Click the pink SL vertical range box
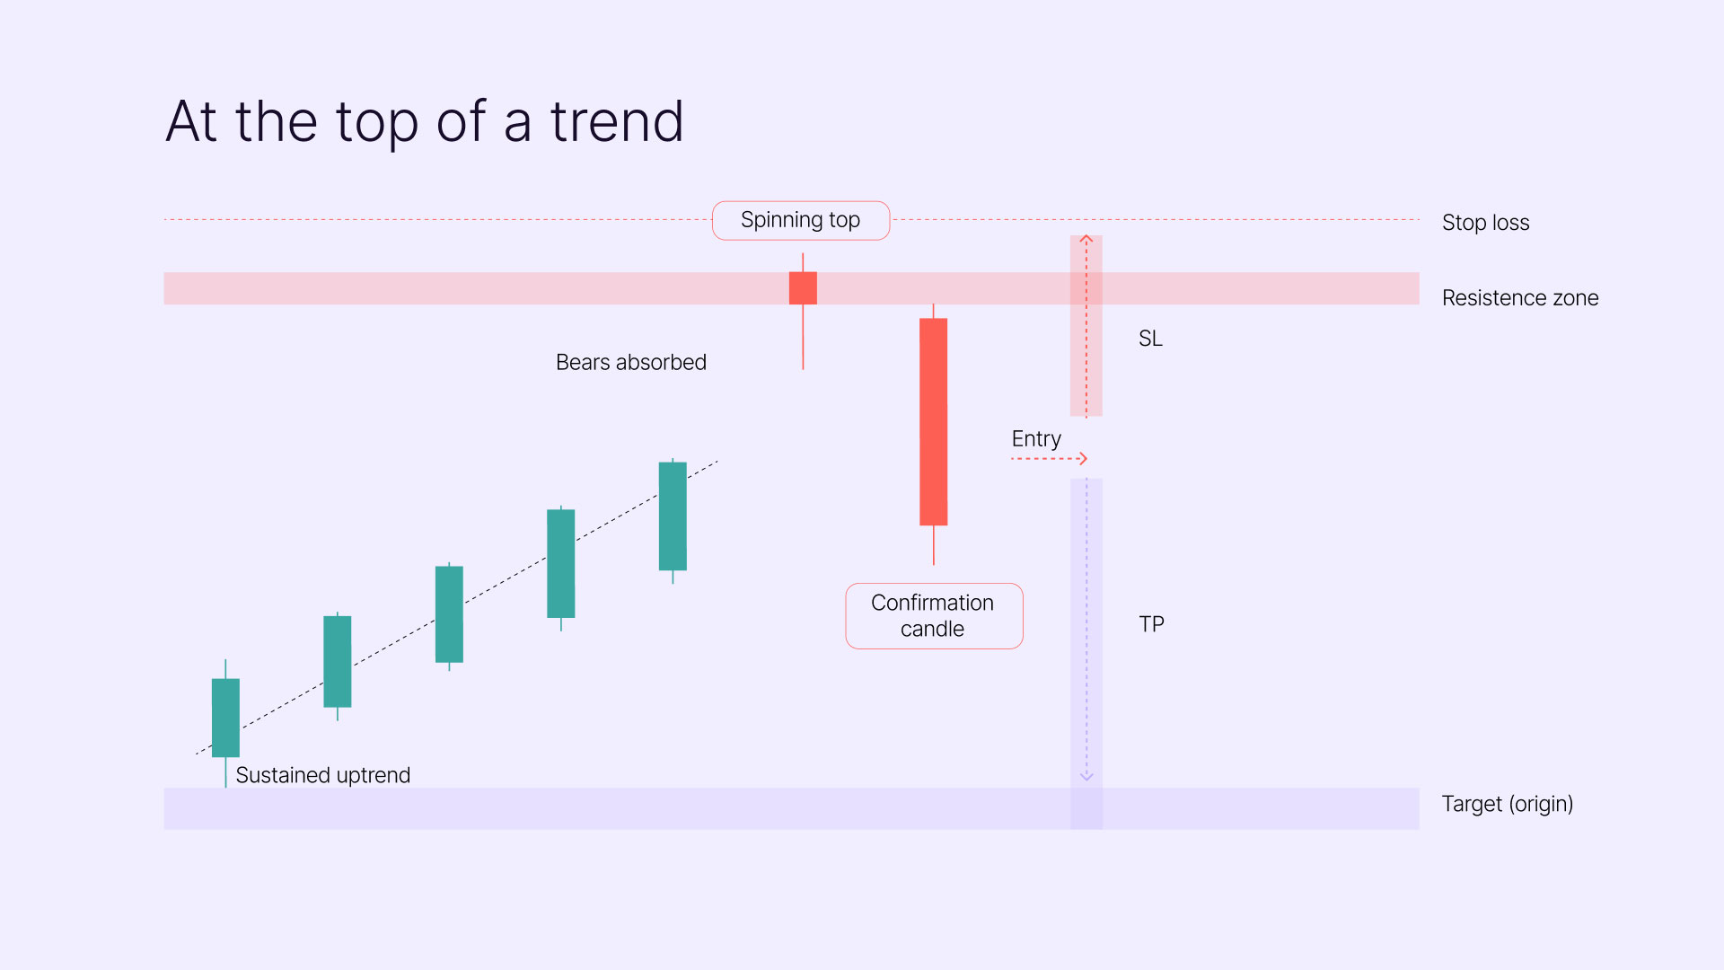 point(1086,325)
